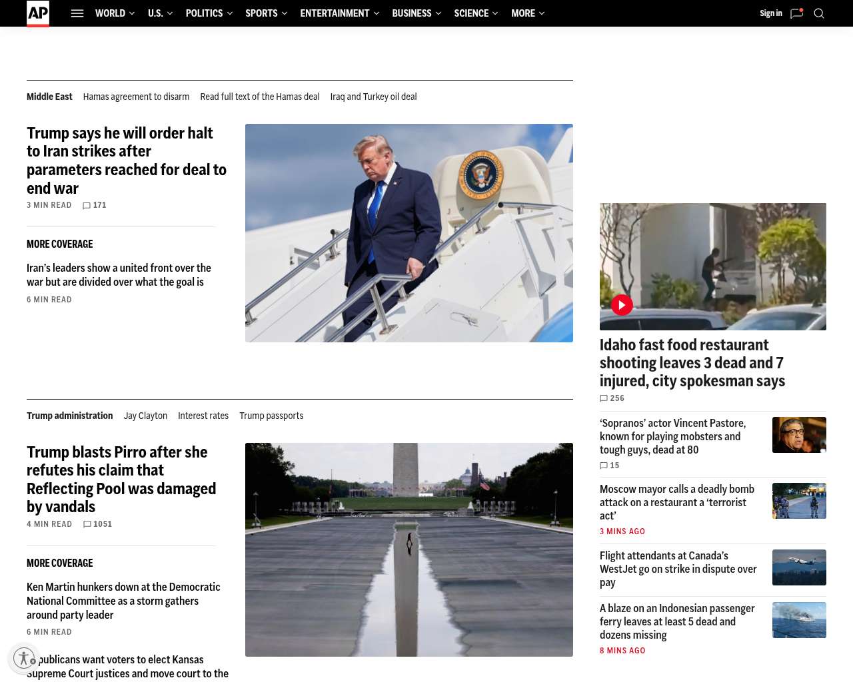853x682 pixels.
Task: Click the '3 MINS AGO' timestamp
Action: tap(622, 531)
